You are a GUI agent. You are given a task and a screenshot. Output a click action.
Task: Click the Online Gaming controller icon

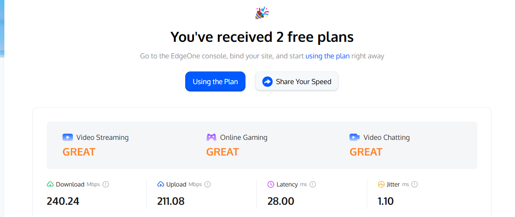coord(211,137)
